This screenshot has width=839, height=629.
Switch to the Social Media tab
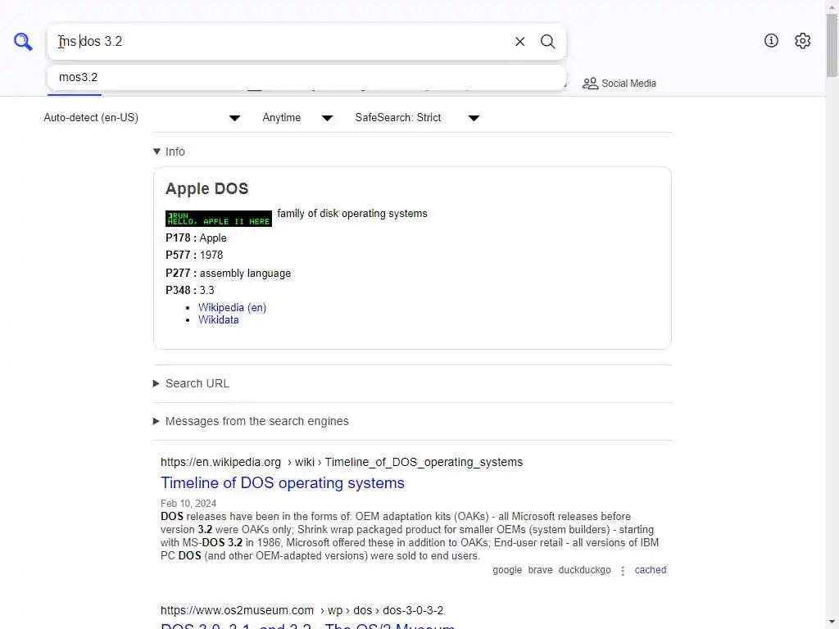[619, 84]
